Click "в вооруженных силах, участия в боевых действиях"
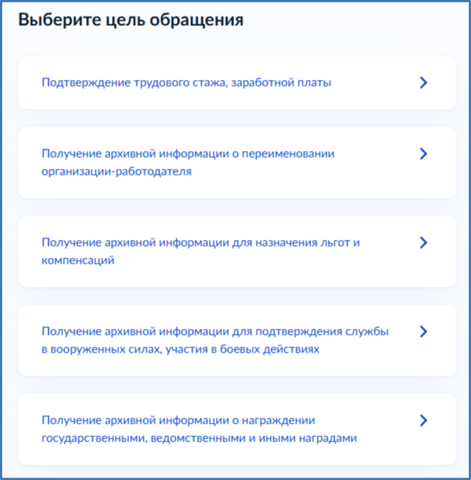471x480 pixels. (x=180, y=349)
